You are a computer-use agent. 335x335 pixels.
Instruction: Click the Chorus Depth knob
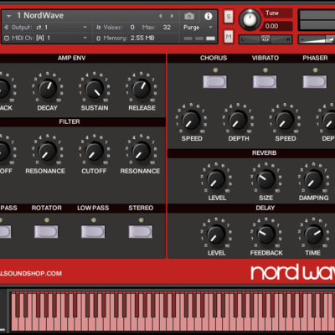click(x=238, y=120)
